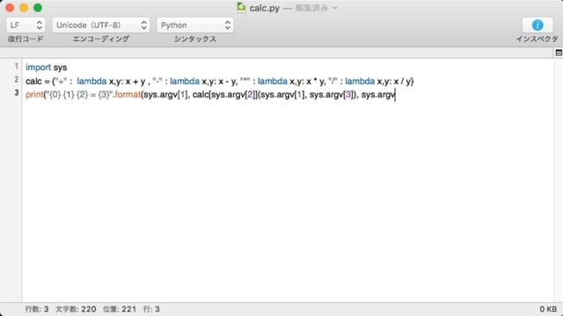Click line number 3 in gutter
The width and height of the screenshot is (563, 316).
click(x=17, y=93)
